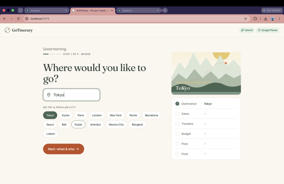Click the 'Tokyo' value in summary
Viewport: 284px width, 184px height.
click(208, 104)
